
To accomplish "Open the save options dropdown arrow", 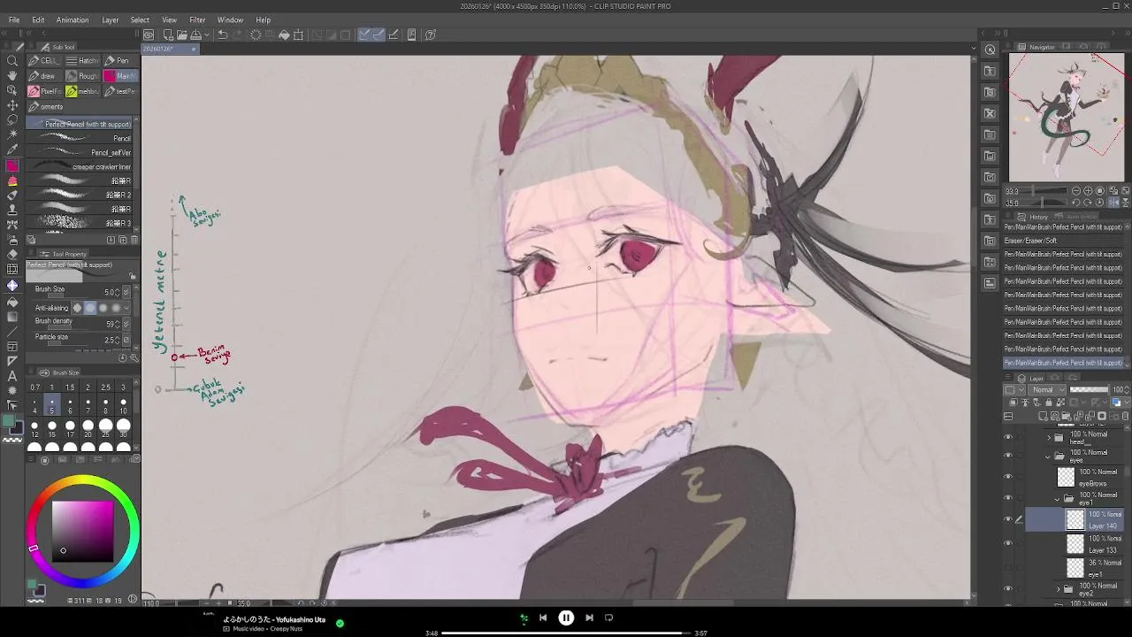I will [x=206, y=35].
